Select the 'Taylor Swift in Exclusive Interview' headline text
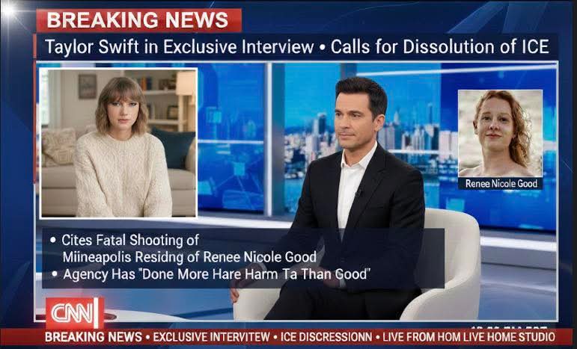The image size is (577, 349). [x=180, y=47]
